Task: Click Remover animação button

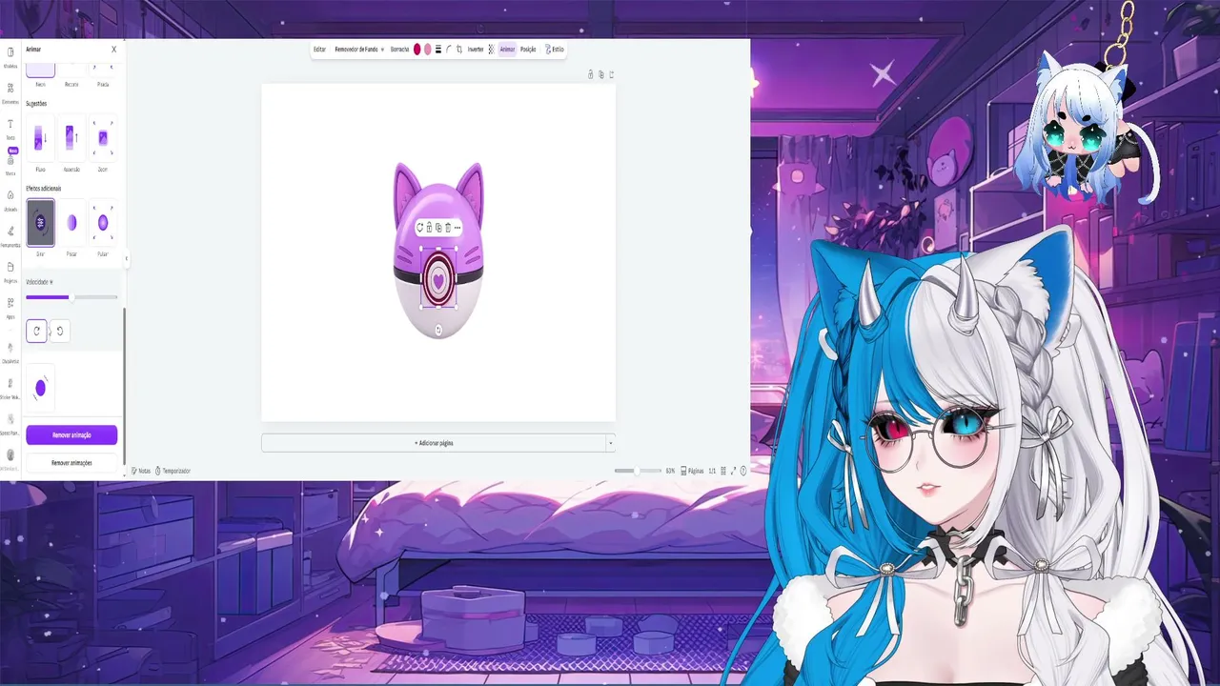Action: 71,435
